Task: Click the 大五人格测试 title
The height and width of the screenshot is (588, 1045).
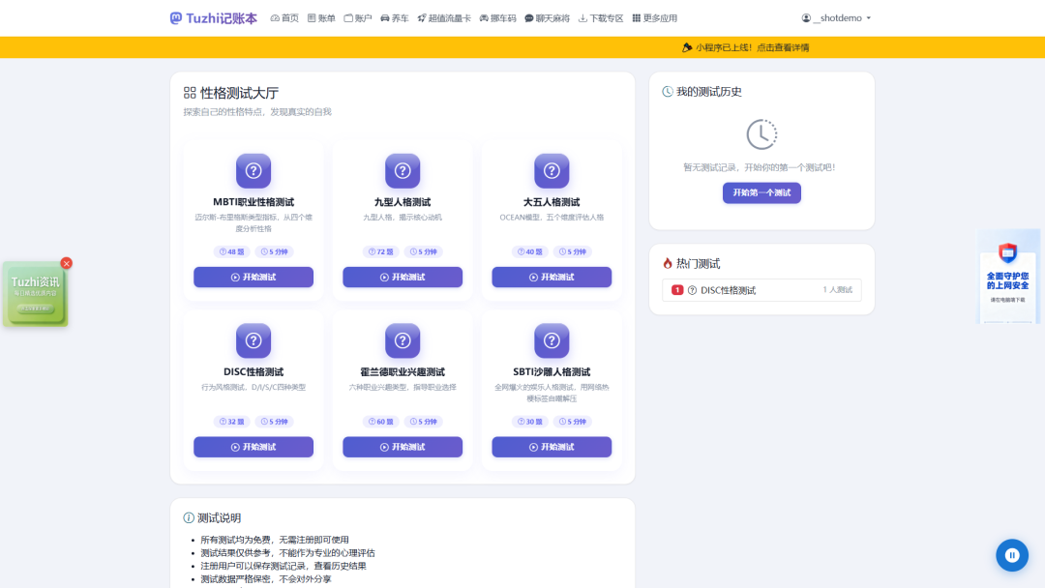Action: (552, 202)
